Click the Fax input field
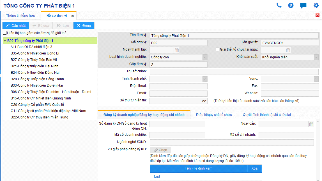Viewport: 322px width, 181px height. 290,86
